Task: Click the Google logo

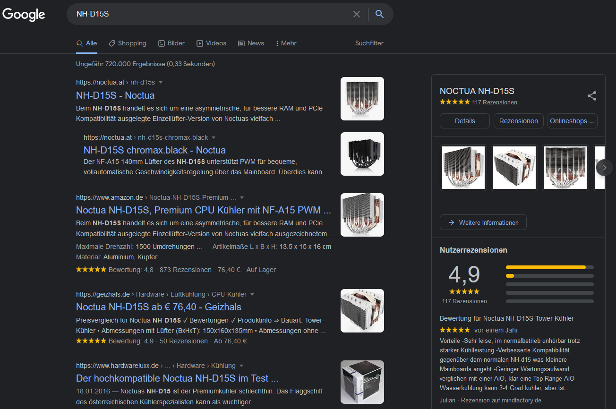Action: 24,14
